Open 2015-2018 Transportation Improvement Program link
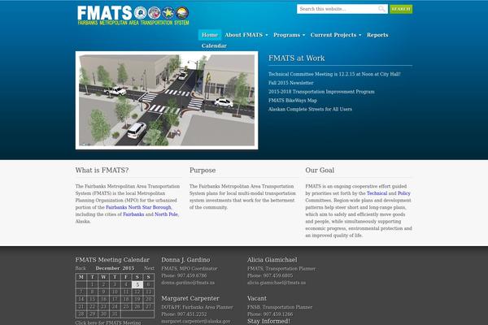Screen dimensions: 488x325 (x=321, y=92)
